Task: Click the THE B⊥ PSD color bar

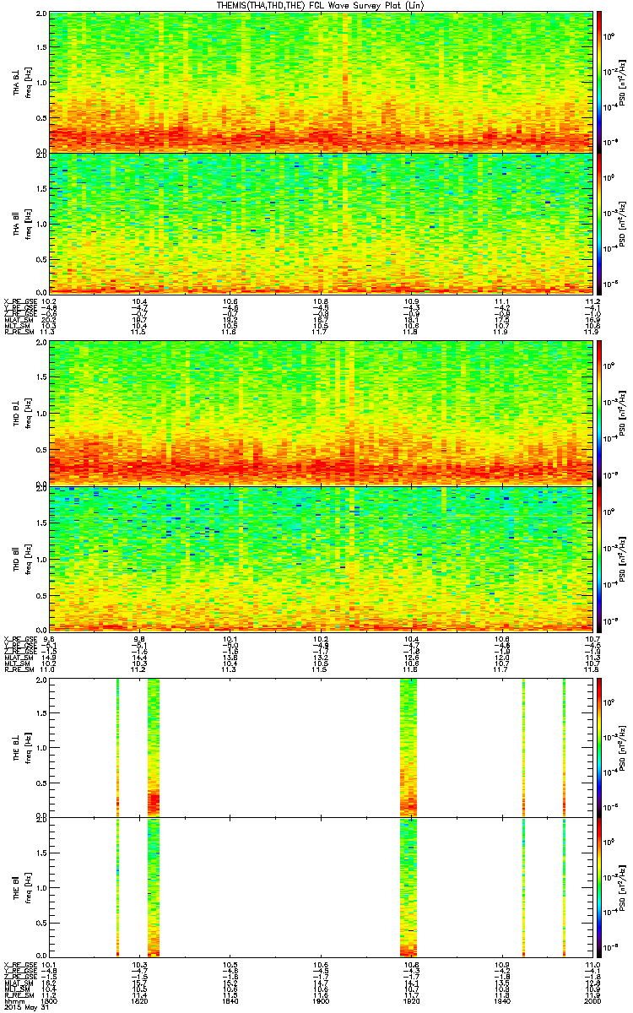Action: point(599,747)
